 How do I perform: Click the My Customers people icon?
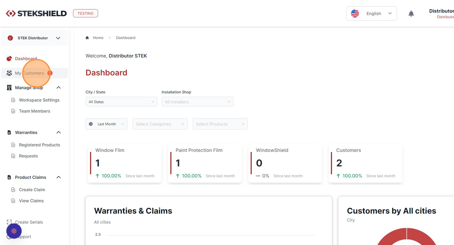(9, 73)
